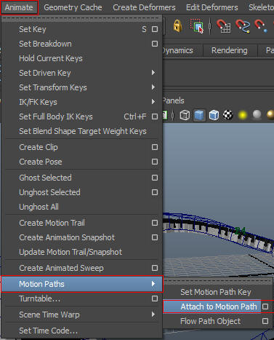
Task: Expand Scene Time Warp submenu arrow
Action: pos(153,315)
